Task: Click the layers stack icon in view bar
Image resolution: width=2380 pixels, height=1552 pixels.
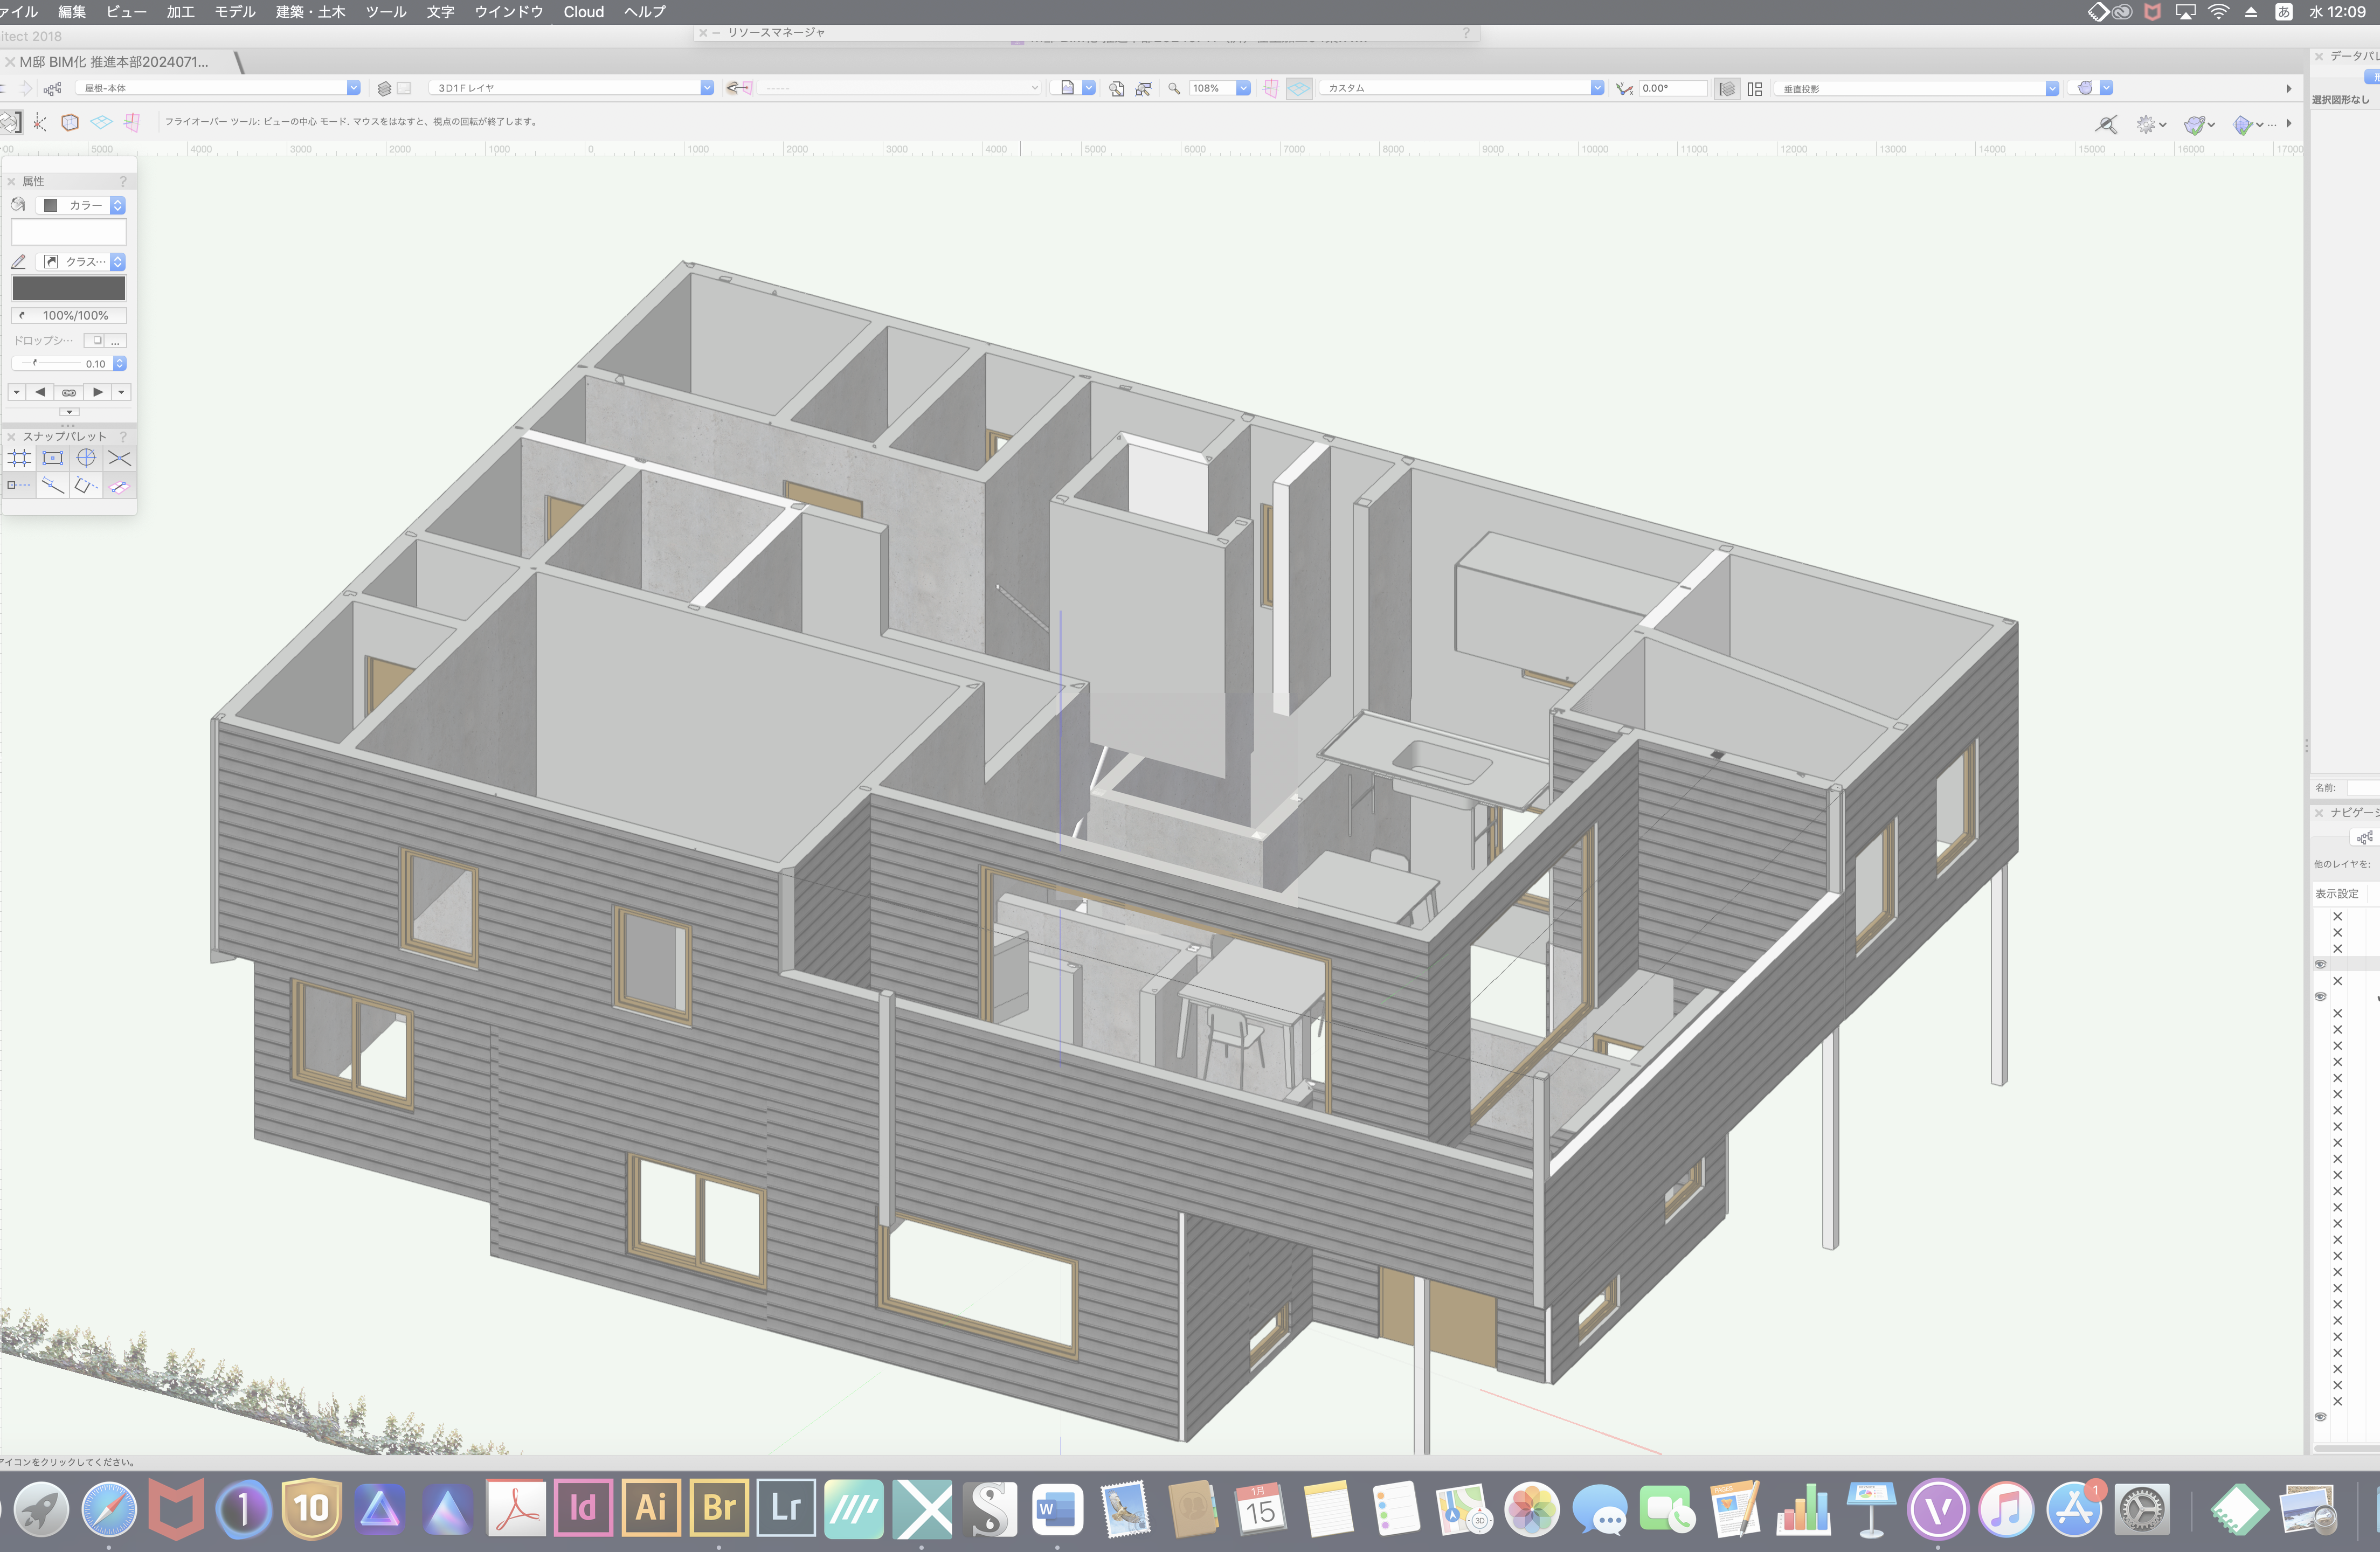Action: [384, 88]
